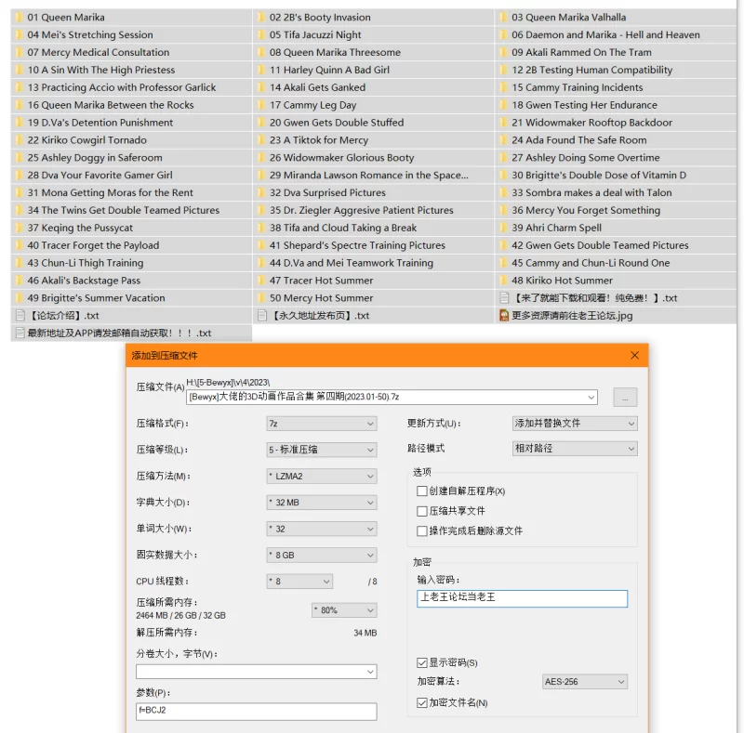
Task: Close the 添加到压缩文件 dialog
Action: pyautogui.click(x=634, y=356)
